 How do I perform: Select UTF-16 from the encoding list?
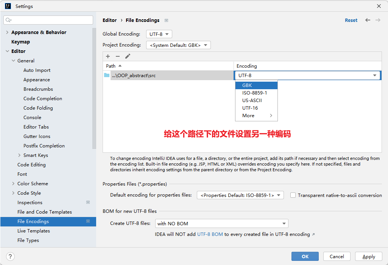tap(256, 108)
